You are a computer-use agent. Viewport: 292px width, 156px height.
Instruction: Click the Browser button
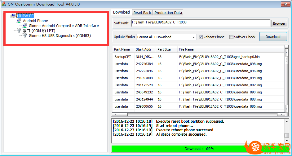tap(279, 23)
